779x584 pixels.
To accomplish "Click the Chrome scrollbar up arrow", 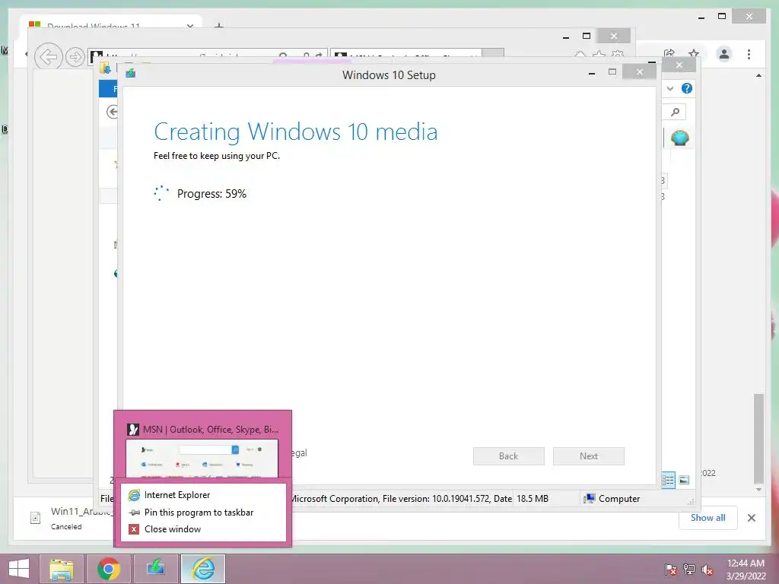I will (x=758, y=75).
